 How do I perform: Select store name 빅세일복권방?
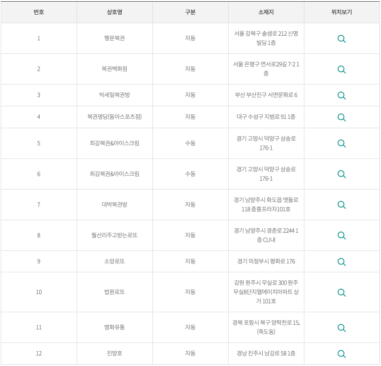115,95
